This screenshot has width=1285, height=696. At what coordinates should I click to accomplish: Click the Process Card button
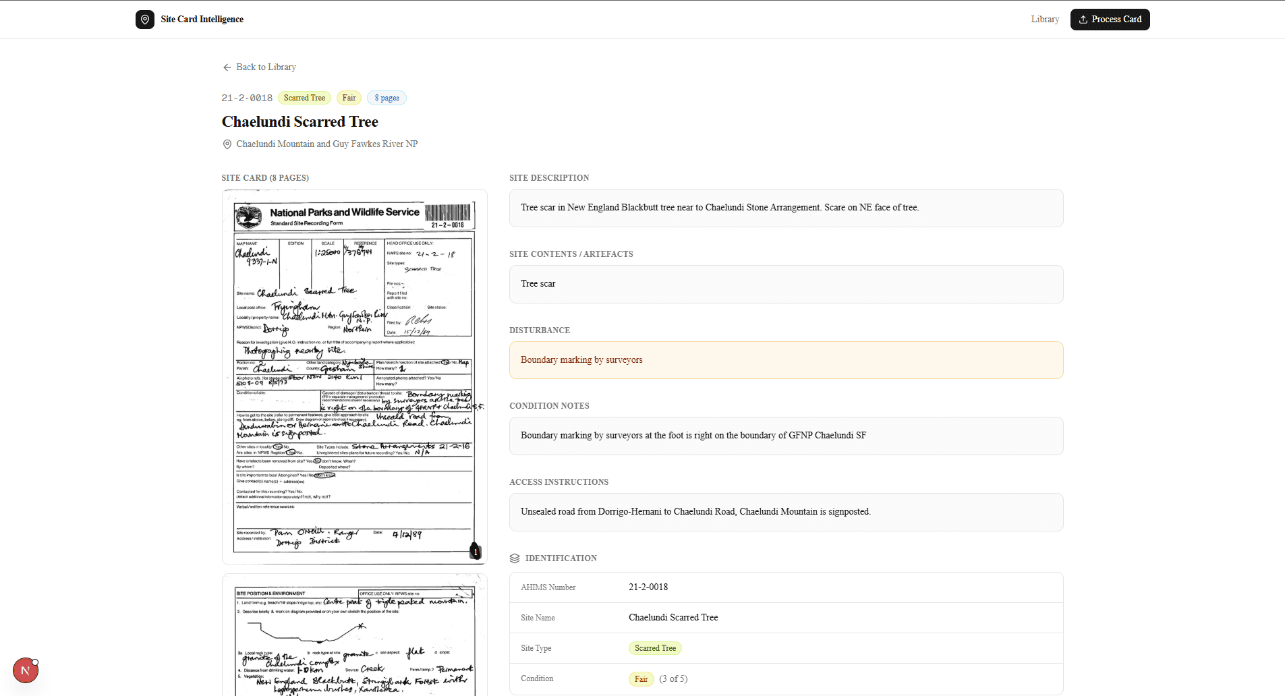[x=1110, y=20]
